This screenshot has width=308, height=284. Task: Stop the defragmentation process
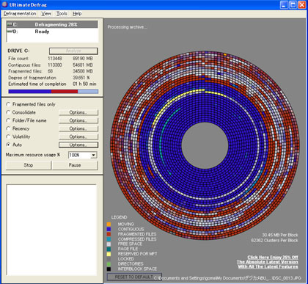tap(29, 165)
